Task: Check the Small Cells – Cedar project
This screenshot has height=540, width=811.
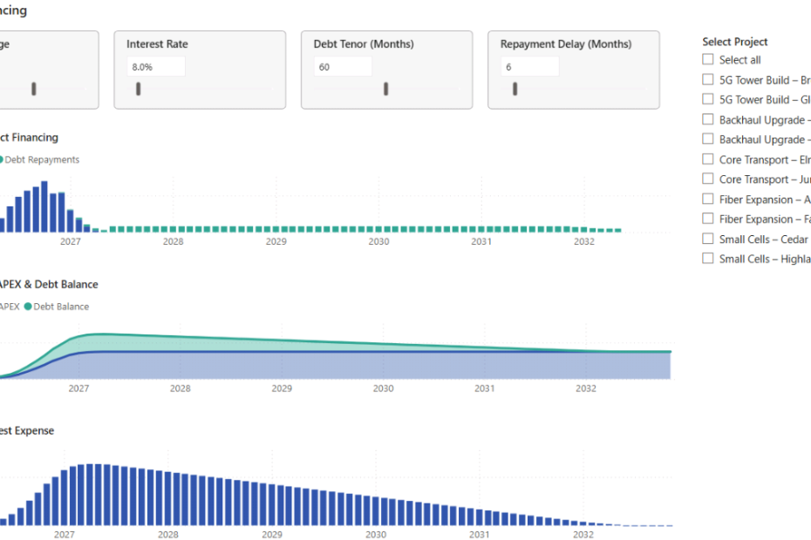Action: 707,239
